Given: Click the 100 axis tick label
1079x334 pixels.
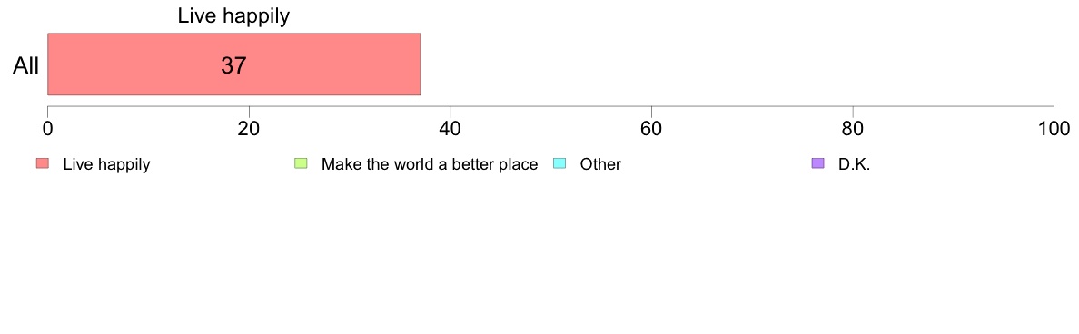Looking at the screenshot, I should 1054,129.
